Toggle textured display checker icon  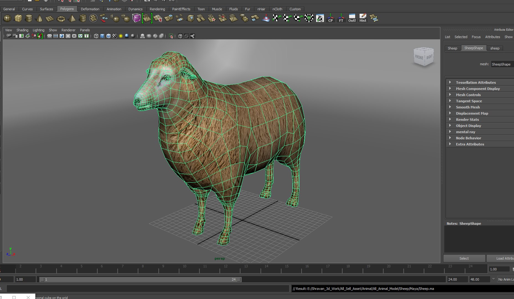pyautogui.click(x=115, y=36)
